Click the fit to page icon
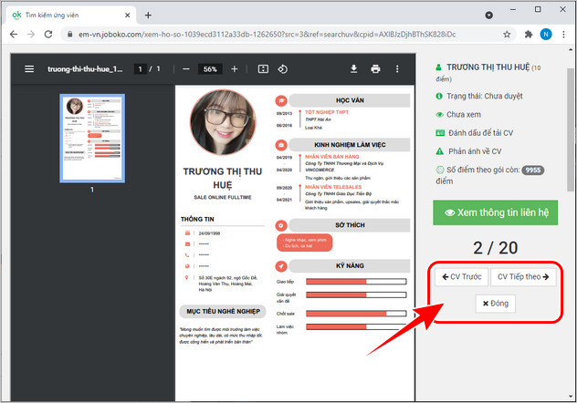This screenshot has height=403, width=577. click(263, 69)
